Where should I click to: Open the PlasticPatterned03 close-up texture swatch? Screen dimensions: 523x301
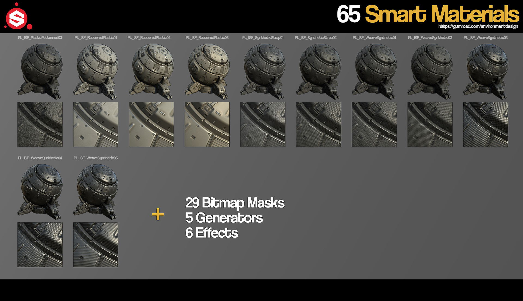tap(40, 124)
